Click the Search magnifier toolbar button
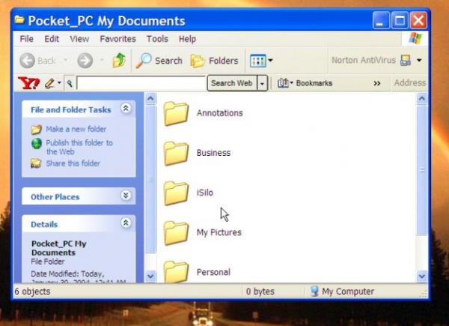The height and width of the screenshot is (326, 449). pos(159,61)
